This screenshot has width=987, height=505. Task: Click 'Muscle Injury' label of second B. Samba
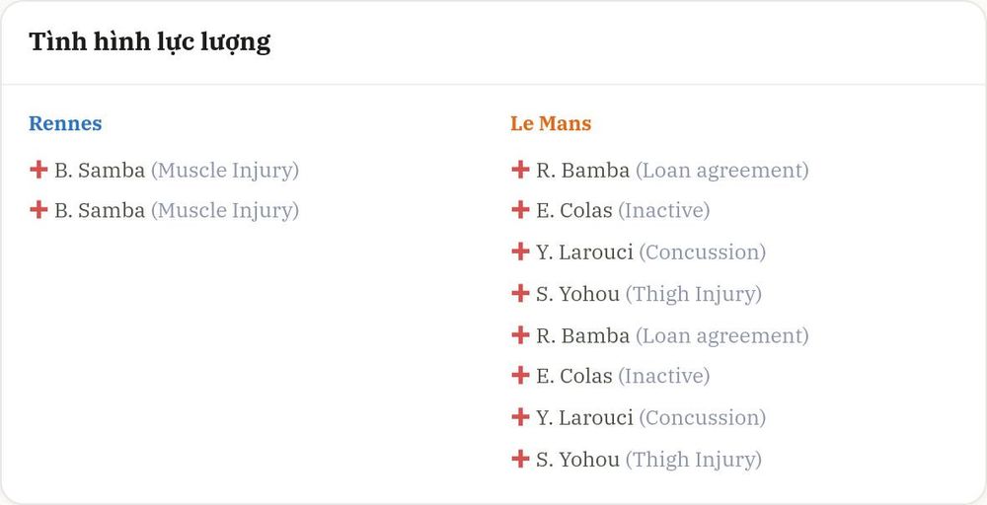pyautogui.click(x=225, y=210)
